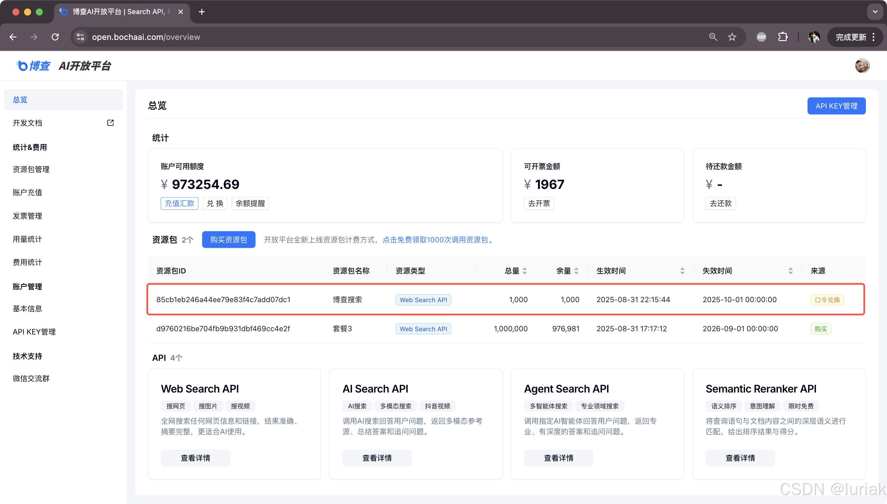
Task: Open 用量统计 in the sidebar
Action: click(x=63, y=239)
